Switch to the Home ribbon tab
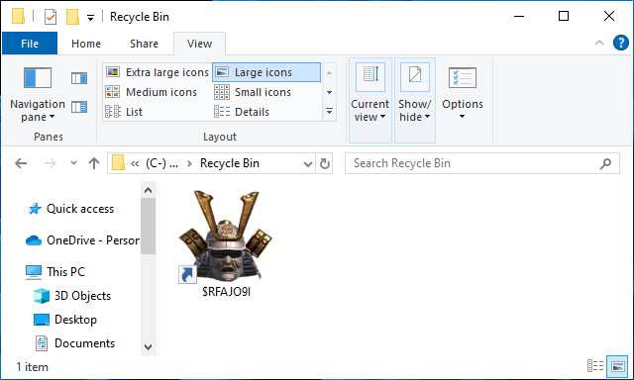 click(86, 44)
